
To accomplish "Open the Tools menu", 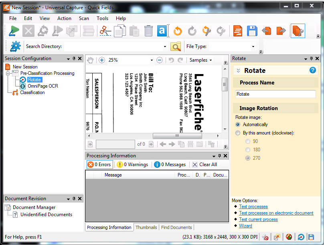I will point(103,18).
